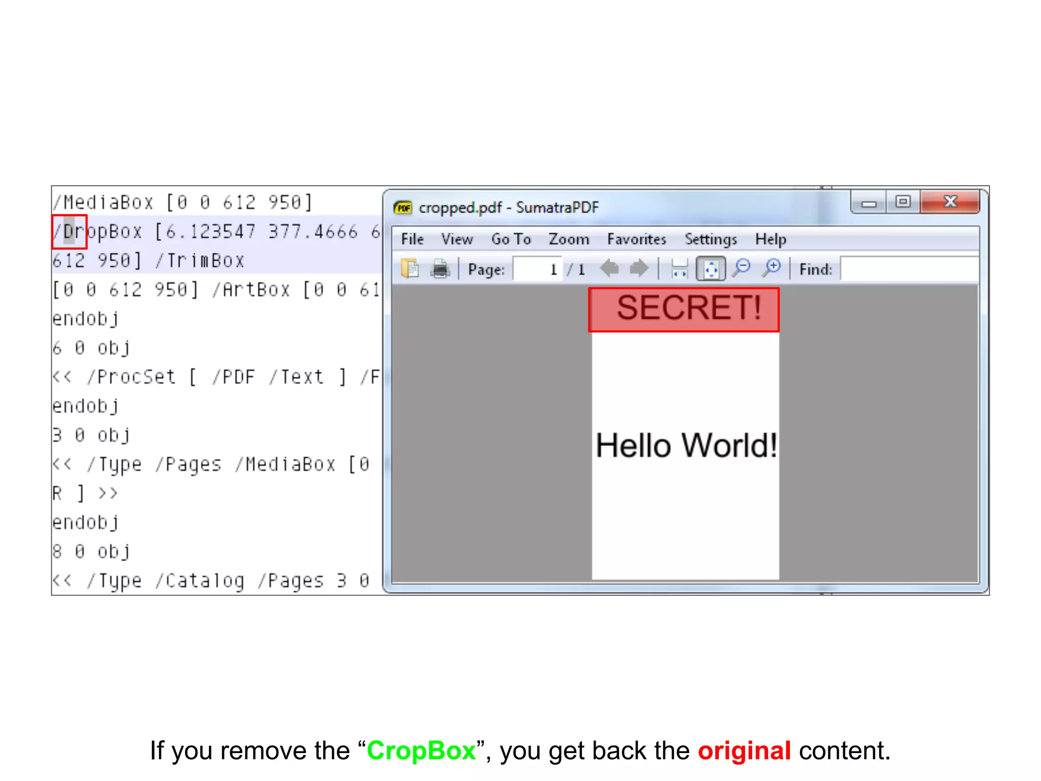
Task: Open the Help menu
Action: pyautogui.click(x=771, y=239)
